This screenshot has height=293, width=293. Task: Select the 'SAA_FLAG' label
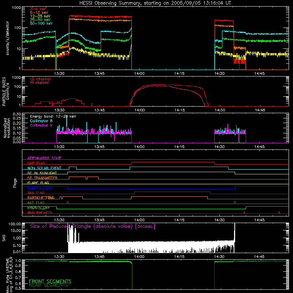(x=36, y=193)
